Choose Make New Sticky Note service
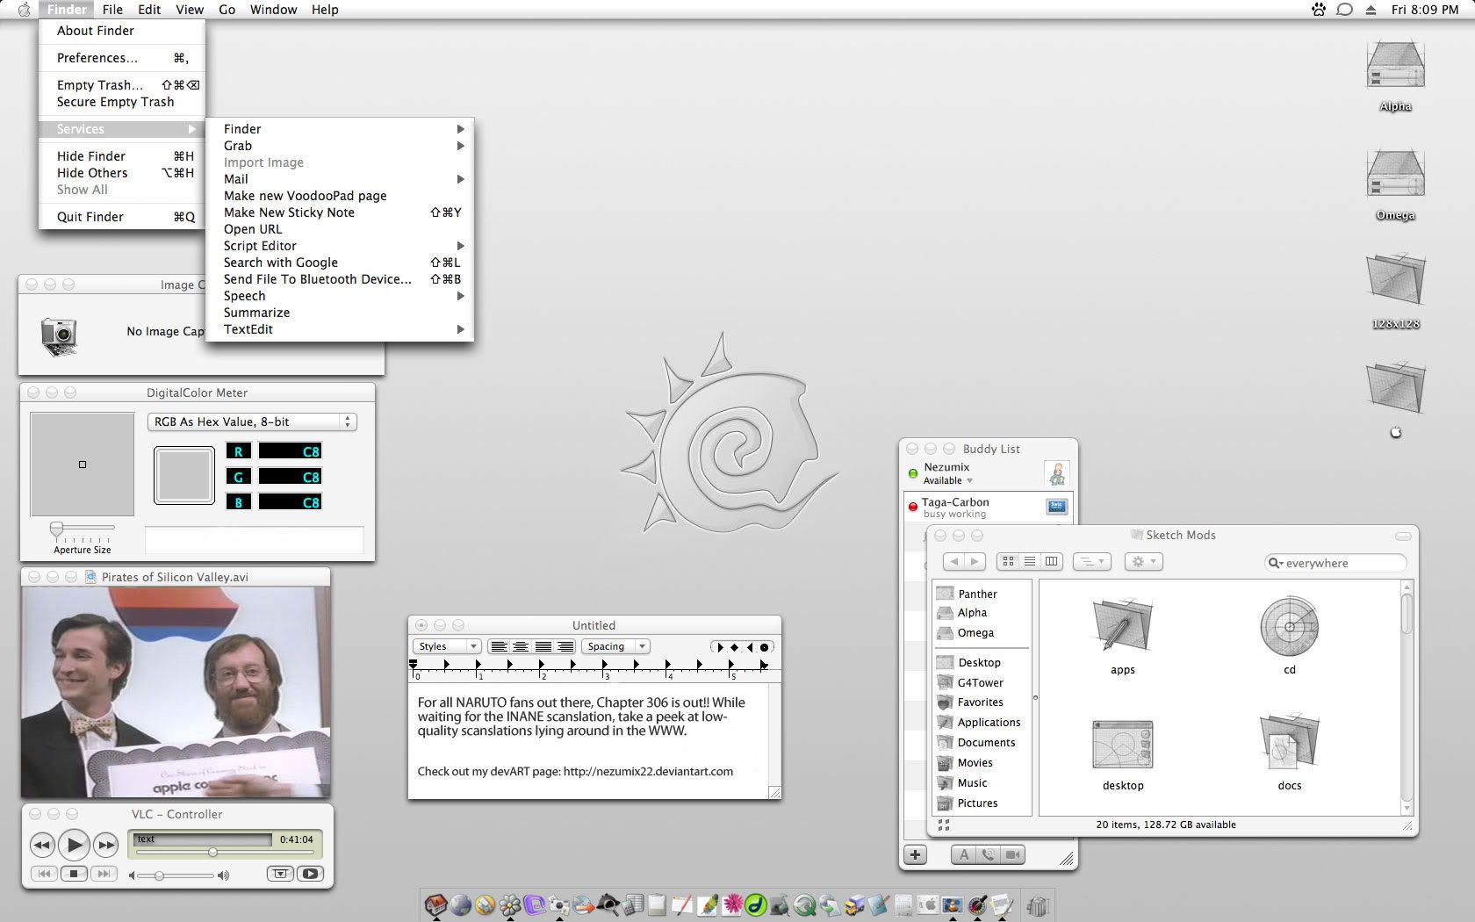Screen dimensions: 1475x922 coord(289,212)
